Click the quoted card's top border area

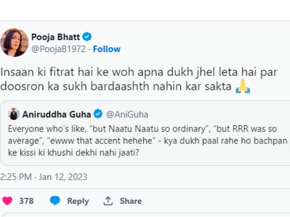145,102
